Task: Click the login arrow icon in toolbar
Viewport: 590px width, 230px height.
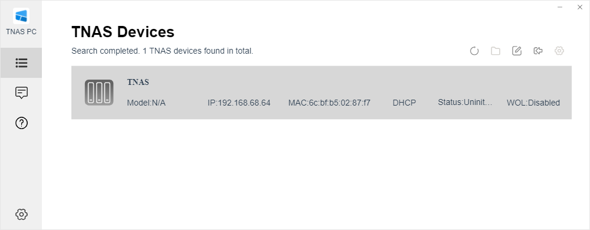Action: tap(538, 51)
